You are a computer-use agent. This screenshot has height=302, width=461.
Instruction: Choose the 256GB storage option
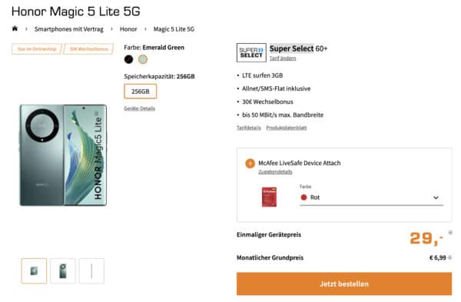coord(141,91)
